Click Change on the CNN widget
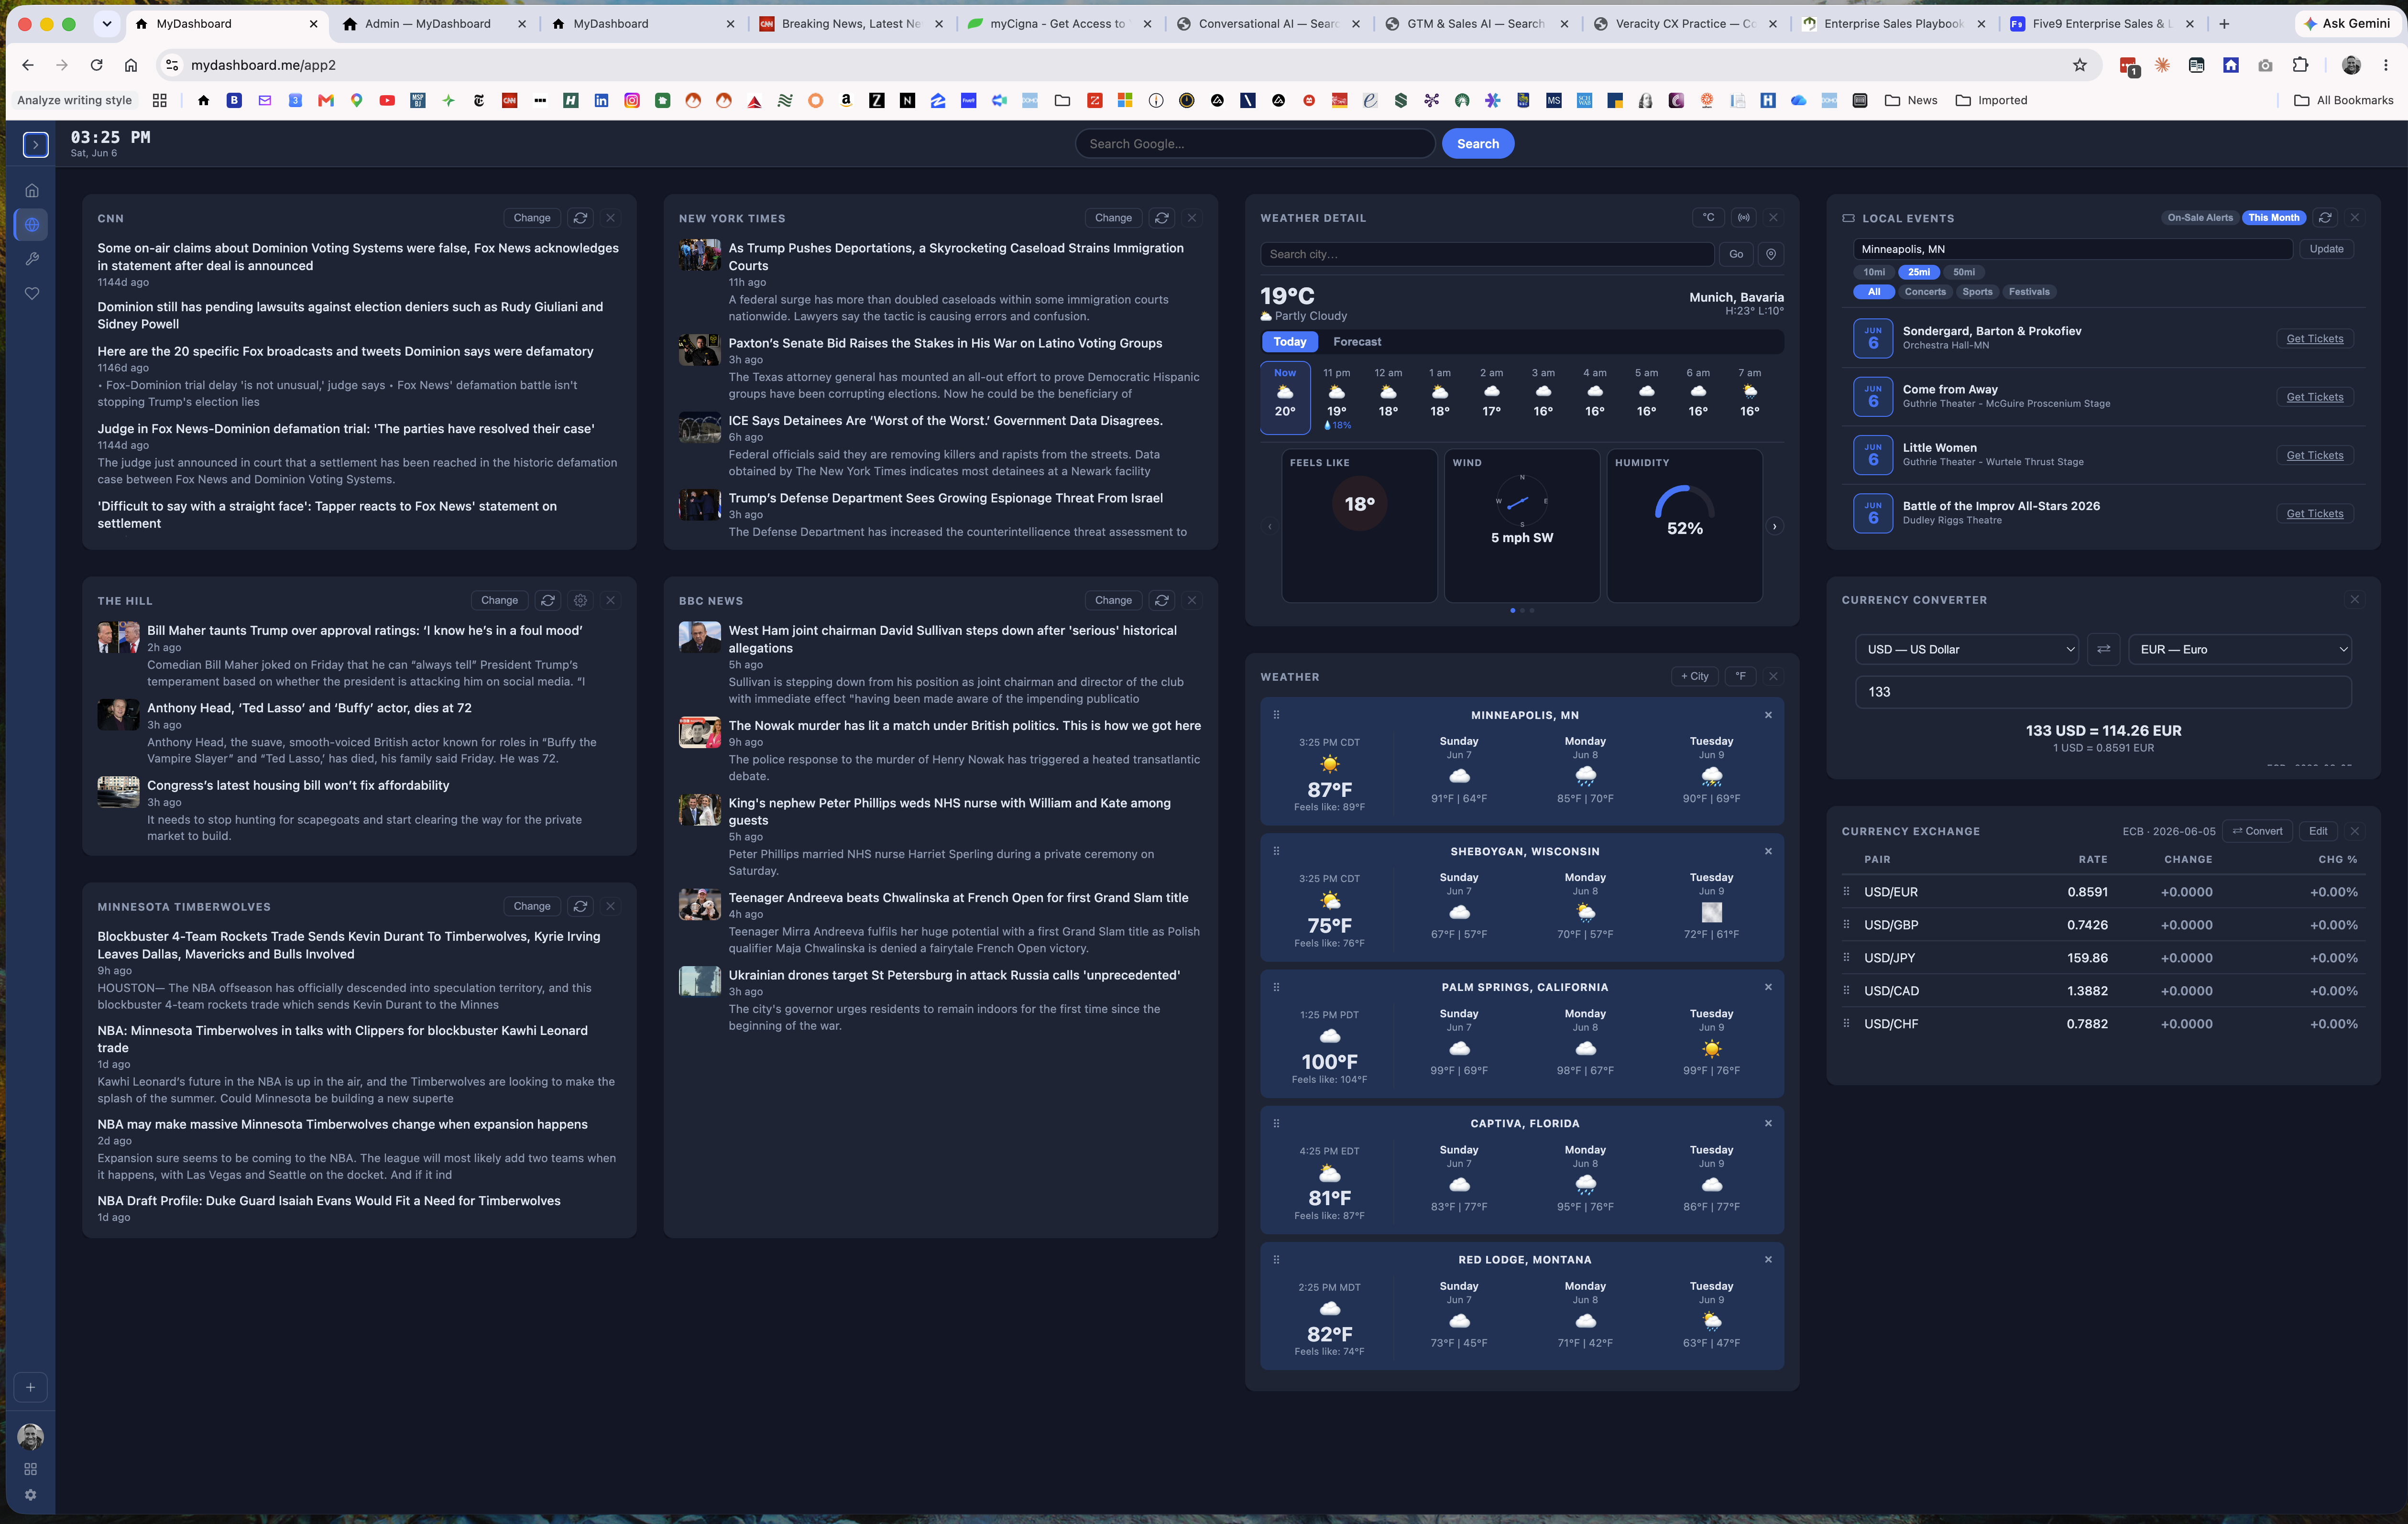 tap(531, 218)
